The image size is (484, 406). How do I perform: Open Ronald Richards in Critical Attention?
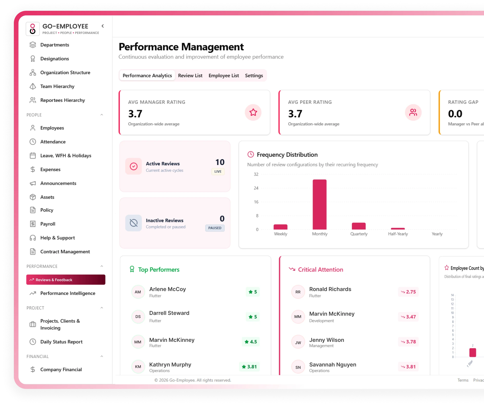[x=355, y=292]
